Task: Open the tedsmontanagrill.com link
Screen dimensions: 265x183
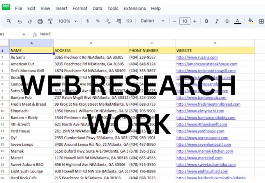Action: pos(206,71)
